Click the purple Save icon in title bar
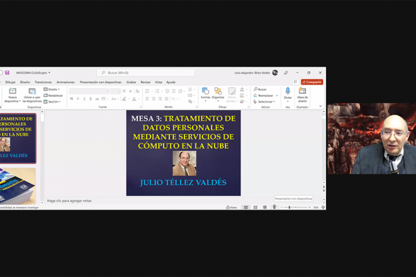The width and height of the screenshot is (416, 277). tap(7, 73)
